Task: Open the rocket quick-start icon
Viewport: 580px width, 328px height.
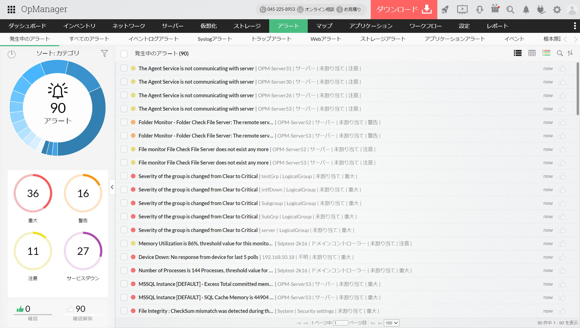Action: 445,10
